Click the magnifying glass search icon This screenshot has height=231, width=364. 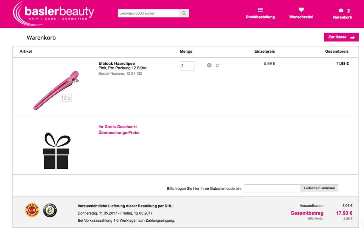pyautogui.click(x=184, y=14)
